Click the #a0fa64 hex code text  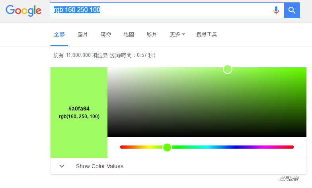coord(79,109)
